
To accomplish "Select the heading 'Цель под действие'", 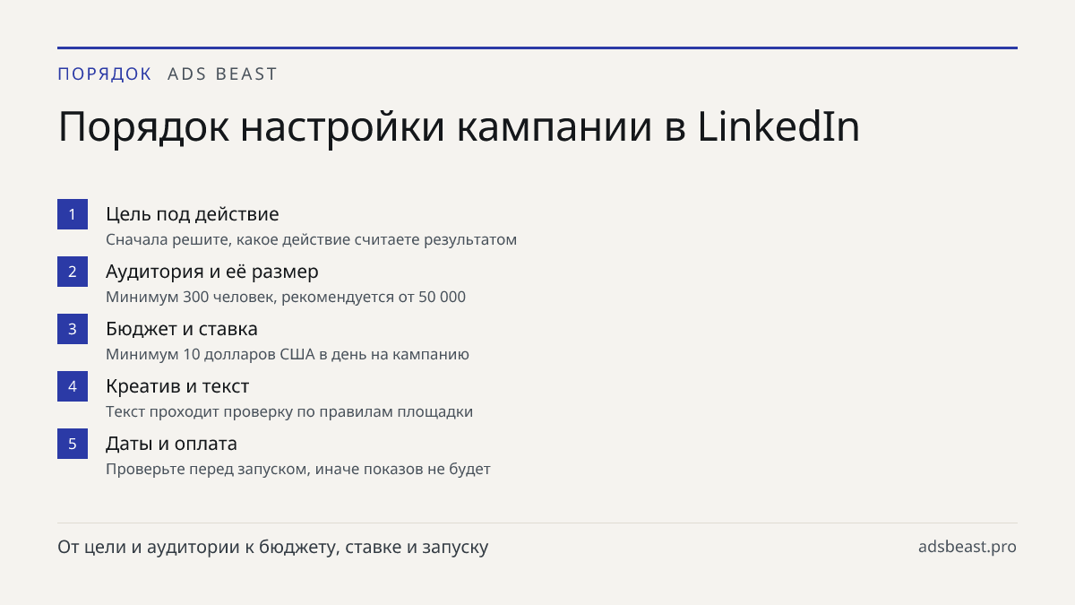I will (193, 214).
